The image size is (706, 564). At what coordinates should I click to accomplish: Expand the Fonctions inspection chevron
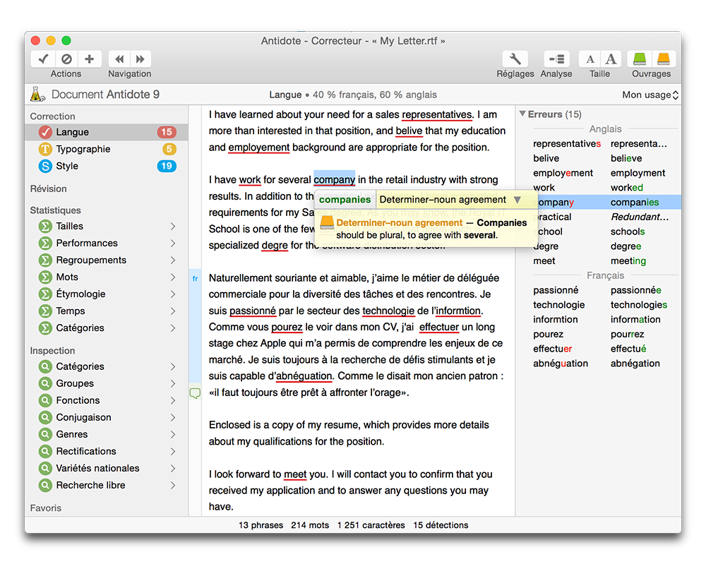click(x=173, y=401)
